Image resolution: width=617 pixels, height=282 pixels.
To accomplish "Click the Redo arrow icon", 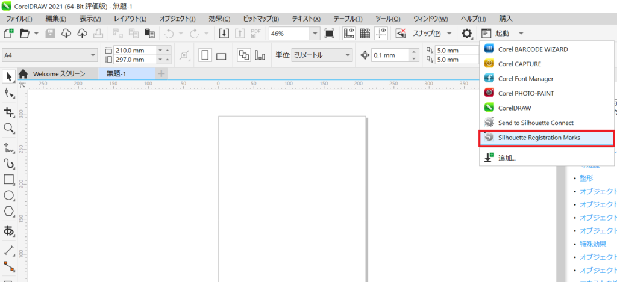I will 195,34.
